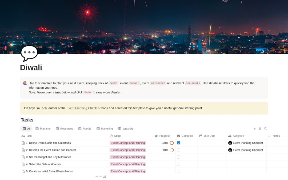Check Complete for Select the Date and Venue
The width and height of the screenshot is (288, 180).
tap(178, 164)
